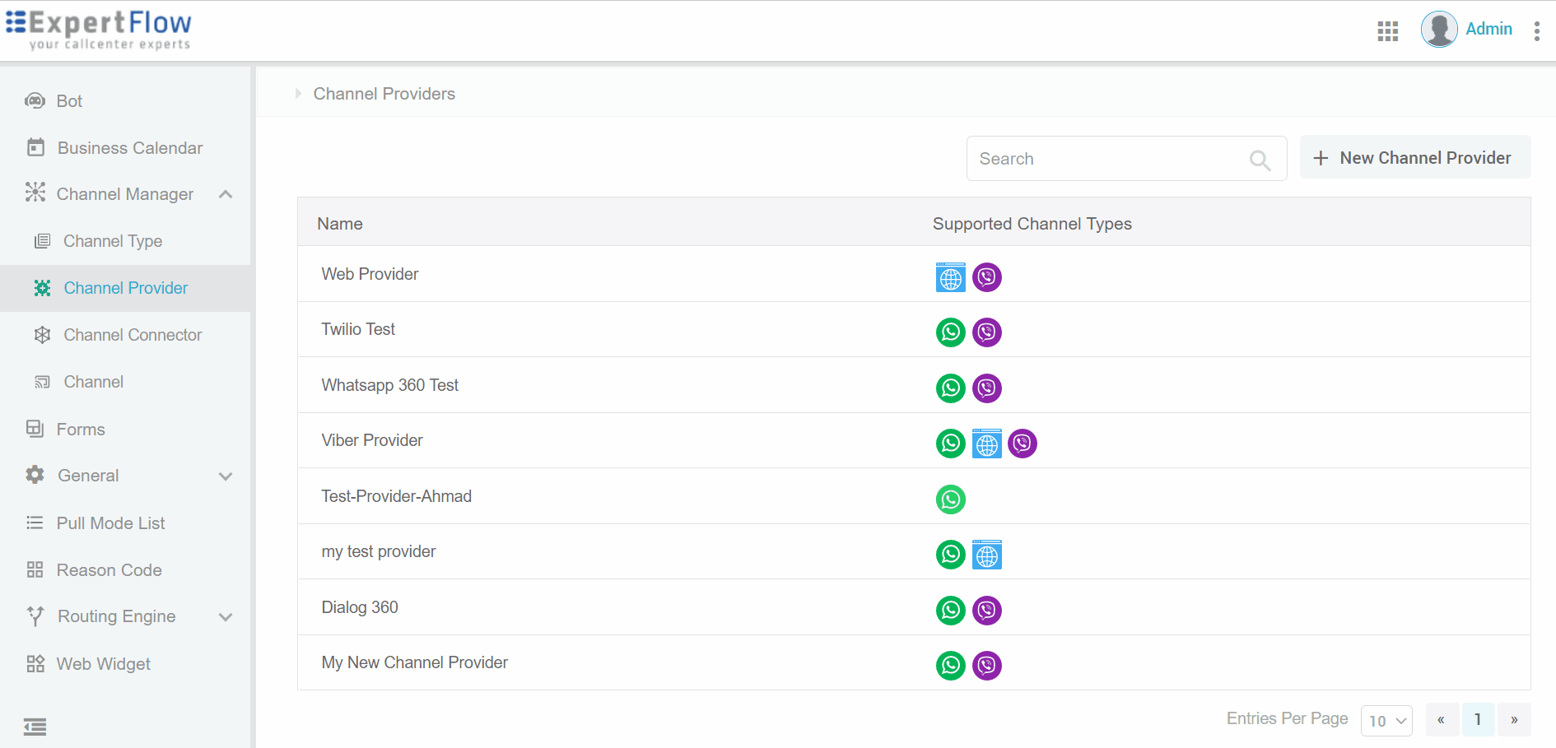
Task: Click web icon in my test provider row
Action: pyautogui.click(x=986, y=555)
